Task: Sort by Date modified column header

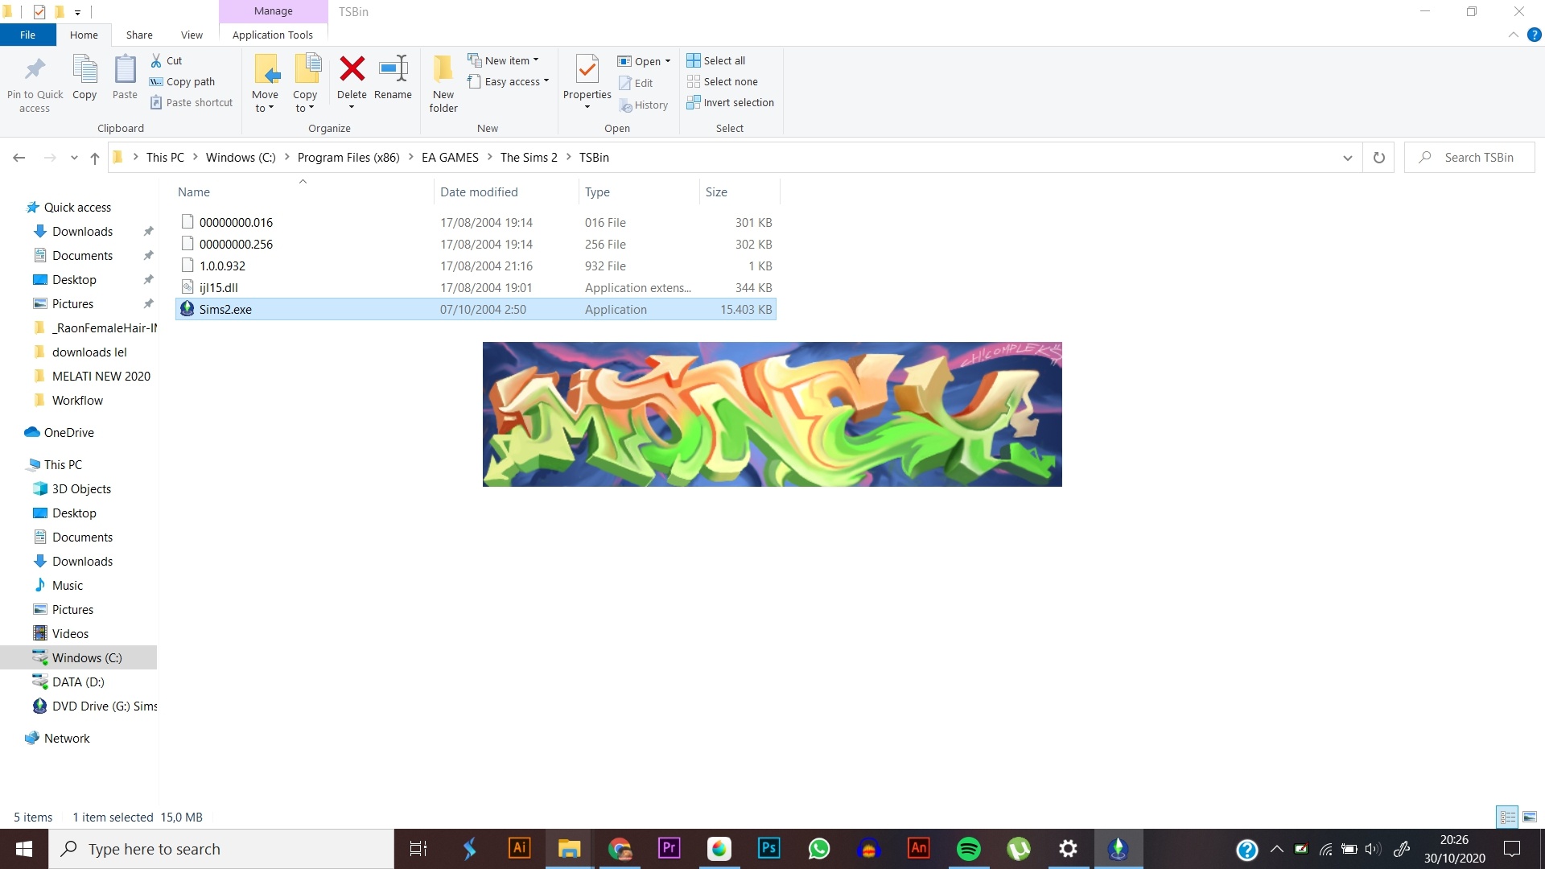Action: click(506, 192)
